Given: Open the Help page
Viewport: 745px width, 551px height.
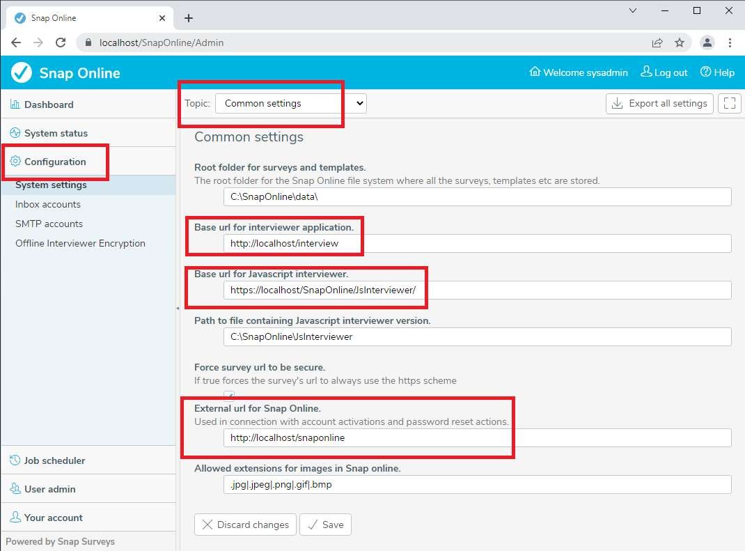Looking at the screenshot, I should tap(717, 72).
